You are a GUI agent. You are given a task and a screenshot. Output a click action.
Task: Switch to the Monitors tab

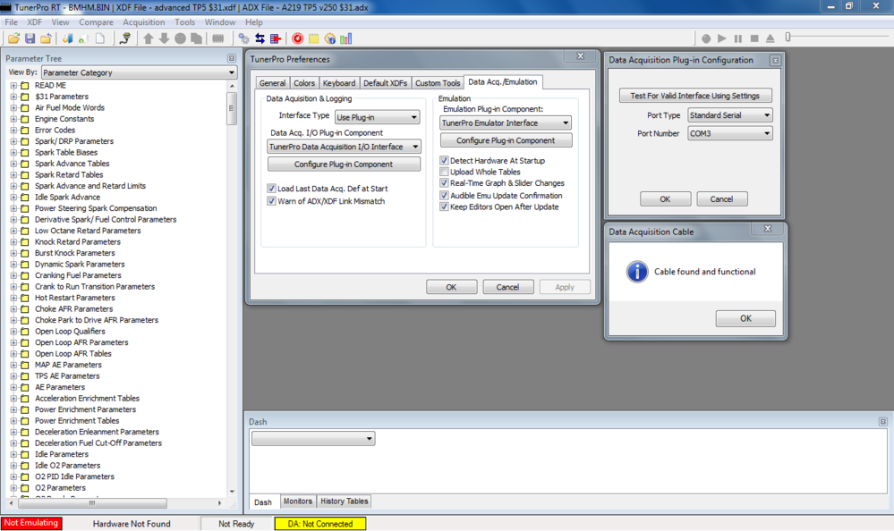(x=298, y=501)
